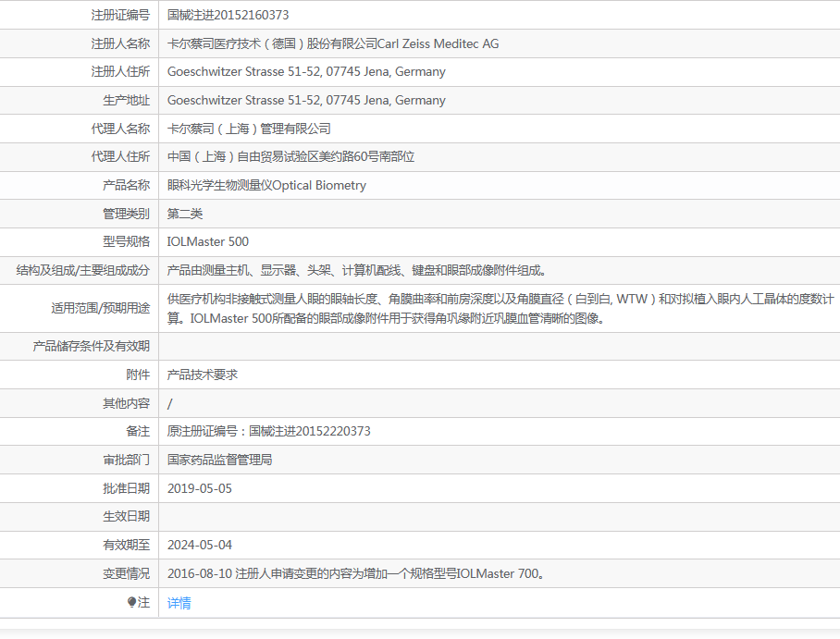
Task: Click the 型号规格 label
Action: pos(127,241)
